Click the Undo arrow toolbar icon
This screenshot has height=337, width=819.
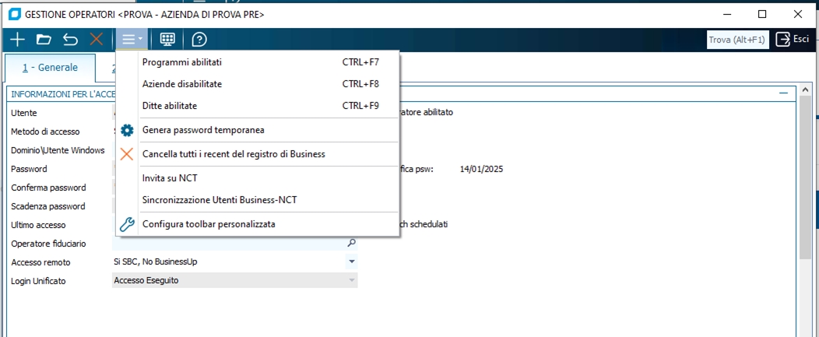coord(70,39)
